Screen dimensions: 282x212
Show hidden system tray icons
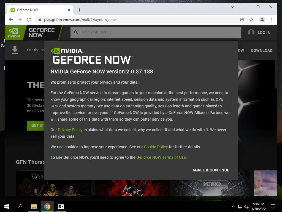[x=233, y=206]
